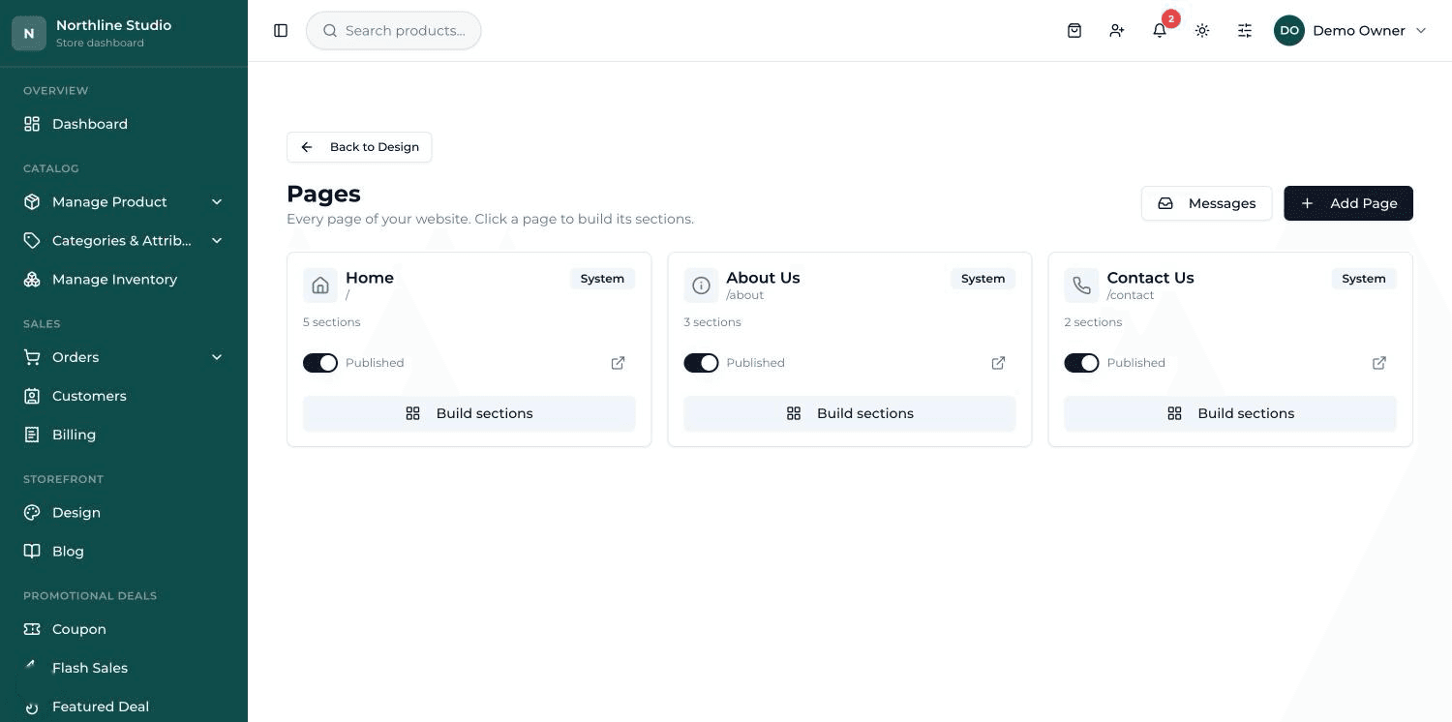Open Design in sidebar

(x=124, y=512)
